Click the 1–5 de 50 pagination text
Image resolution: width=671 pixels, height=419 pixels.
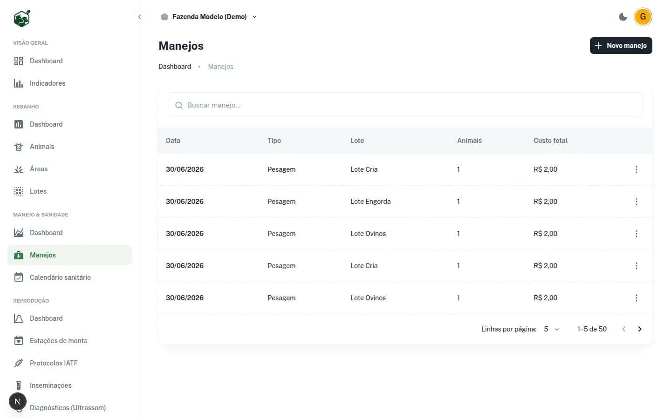pos(592,329)
